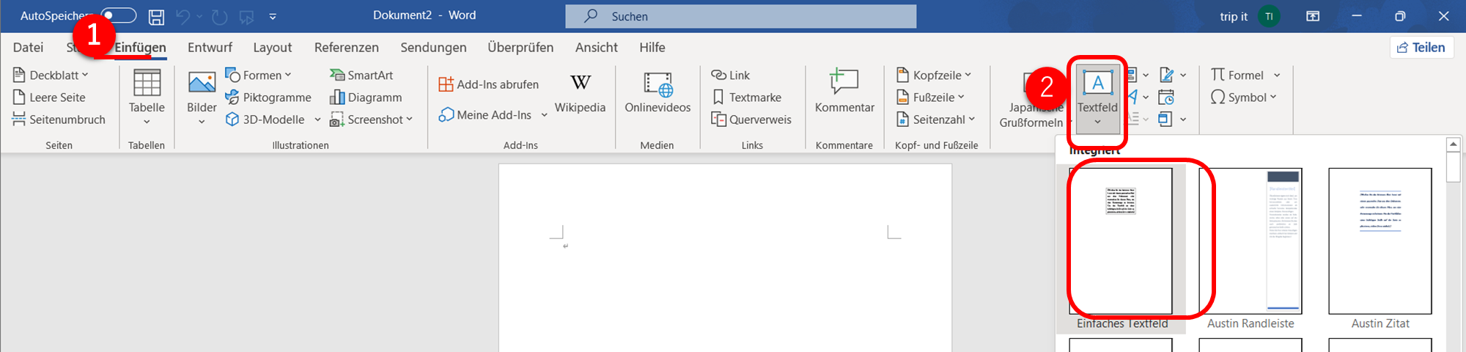The height and width of the screenshot is (352, 1466).
Task: Click Add-Ins abrufen
Action: [x=488, y=84]
